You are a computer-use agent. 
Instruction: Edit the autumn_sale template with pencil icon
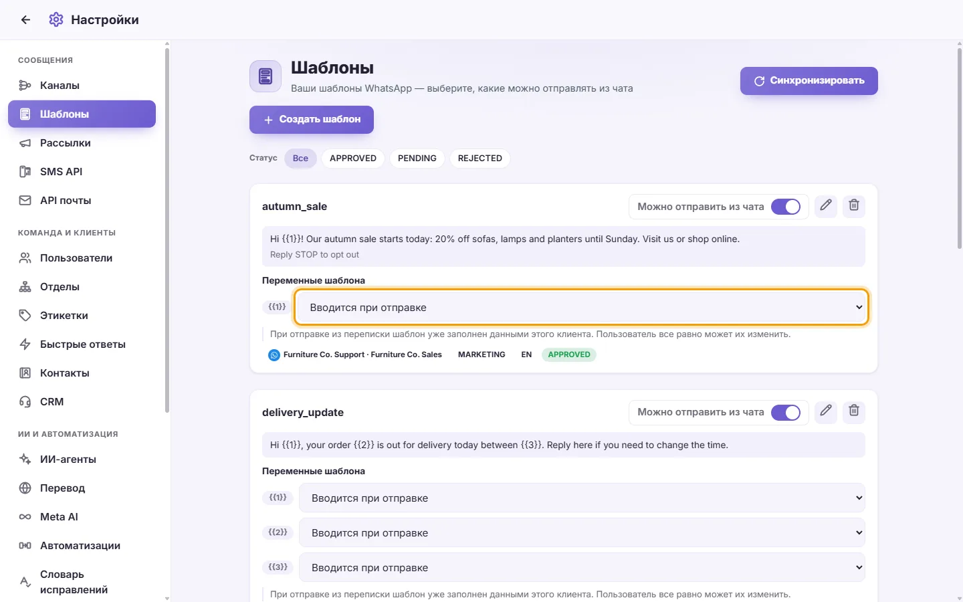tap(826, 206)
